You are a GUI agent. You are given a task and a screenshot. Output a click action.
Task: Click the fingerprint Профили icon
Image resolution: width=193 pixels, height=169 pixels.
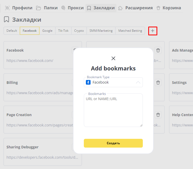tap(8, 8)
